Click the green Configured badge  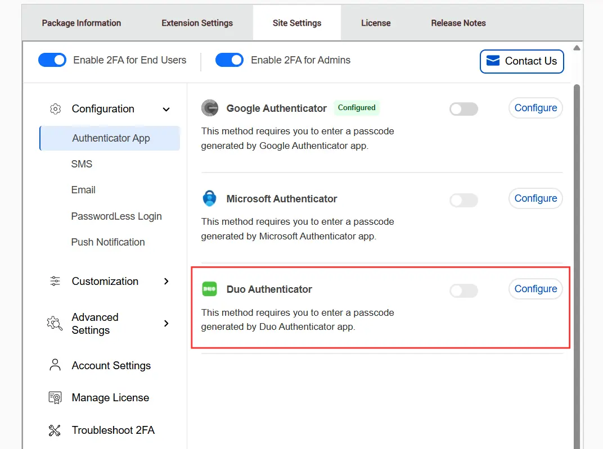coord(357,107)
